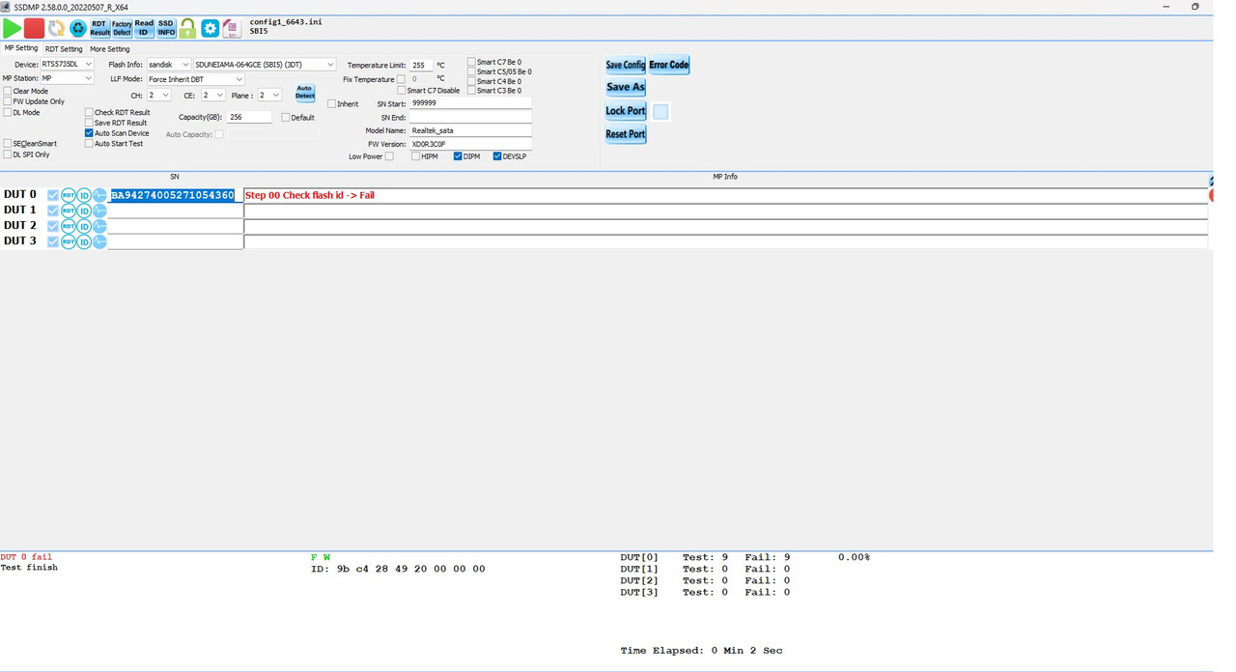Click ID circle icon in DUT 1 row
Screen dimensions: 1236x672
coord(84,210)
